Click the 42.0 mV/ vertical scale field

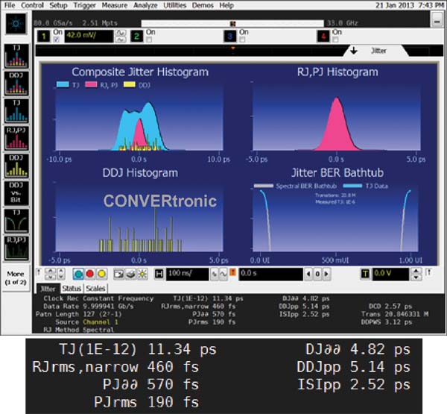point(89,37)
